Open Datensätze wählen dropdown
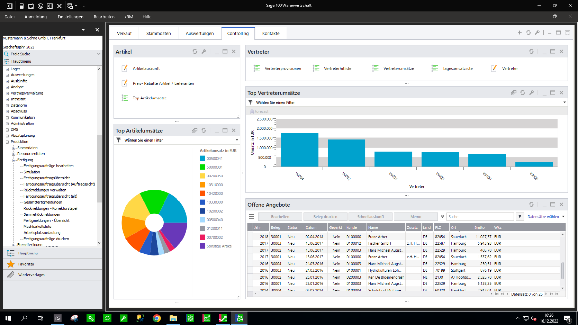 click(563, 217)
